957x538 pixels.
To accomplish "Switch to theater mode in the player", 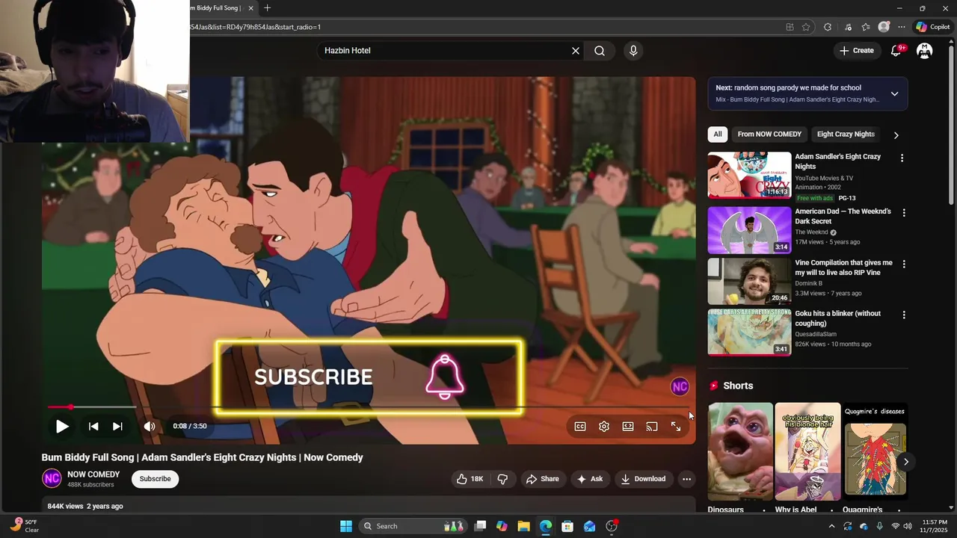I will tap(628, 427).
